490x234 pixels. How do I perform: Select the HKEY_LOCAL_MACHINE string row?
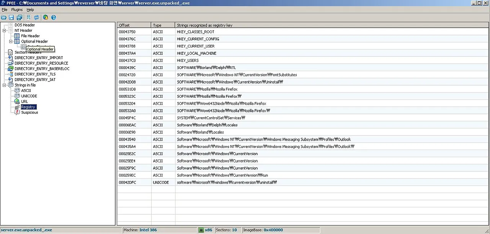point(303,53)
